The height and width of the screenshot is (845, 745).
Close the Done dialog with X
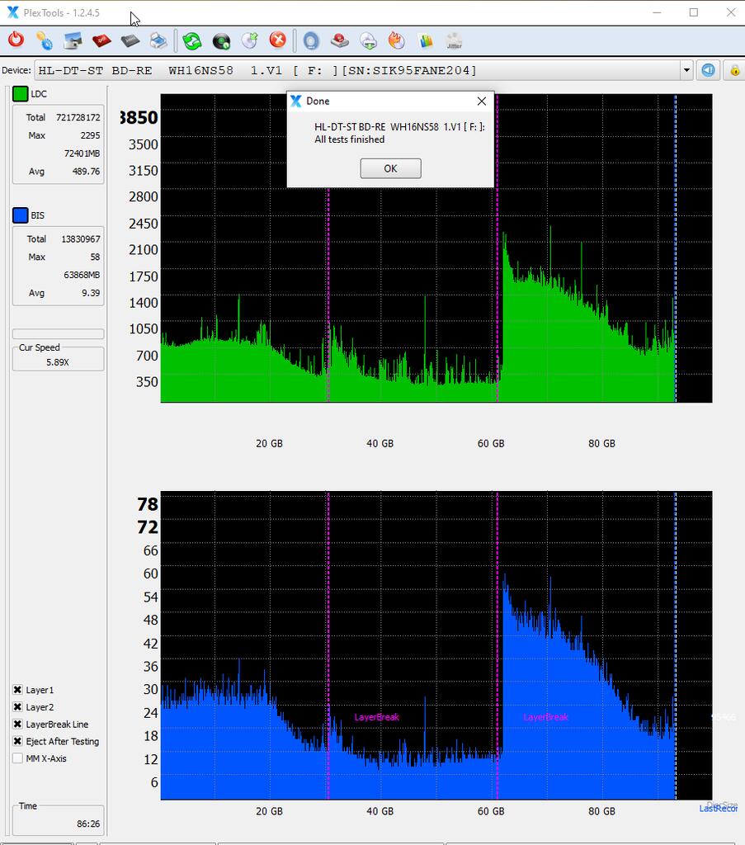(x=482, y=101)
